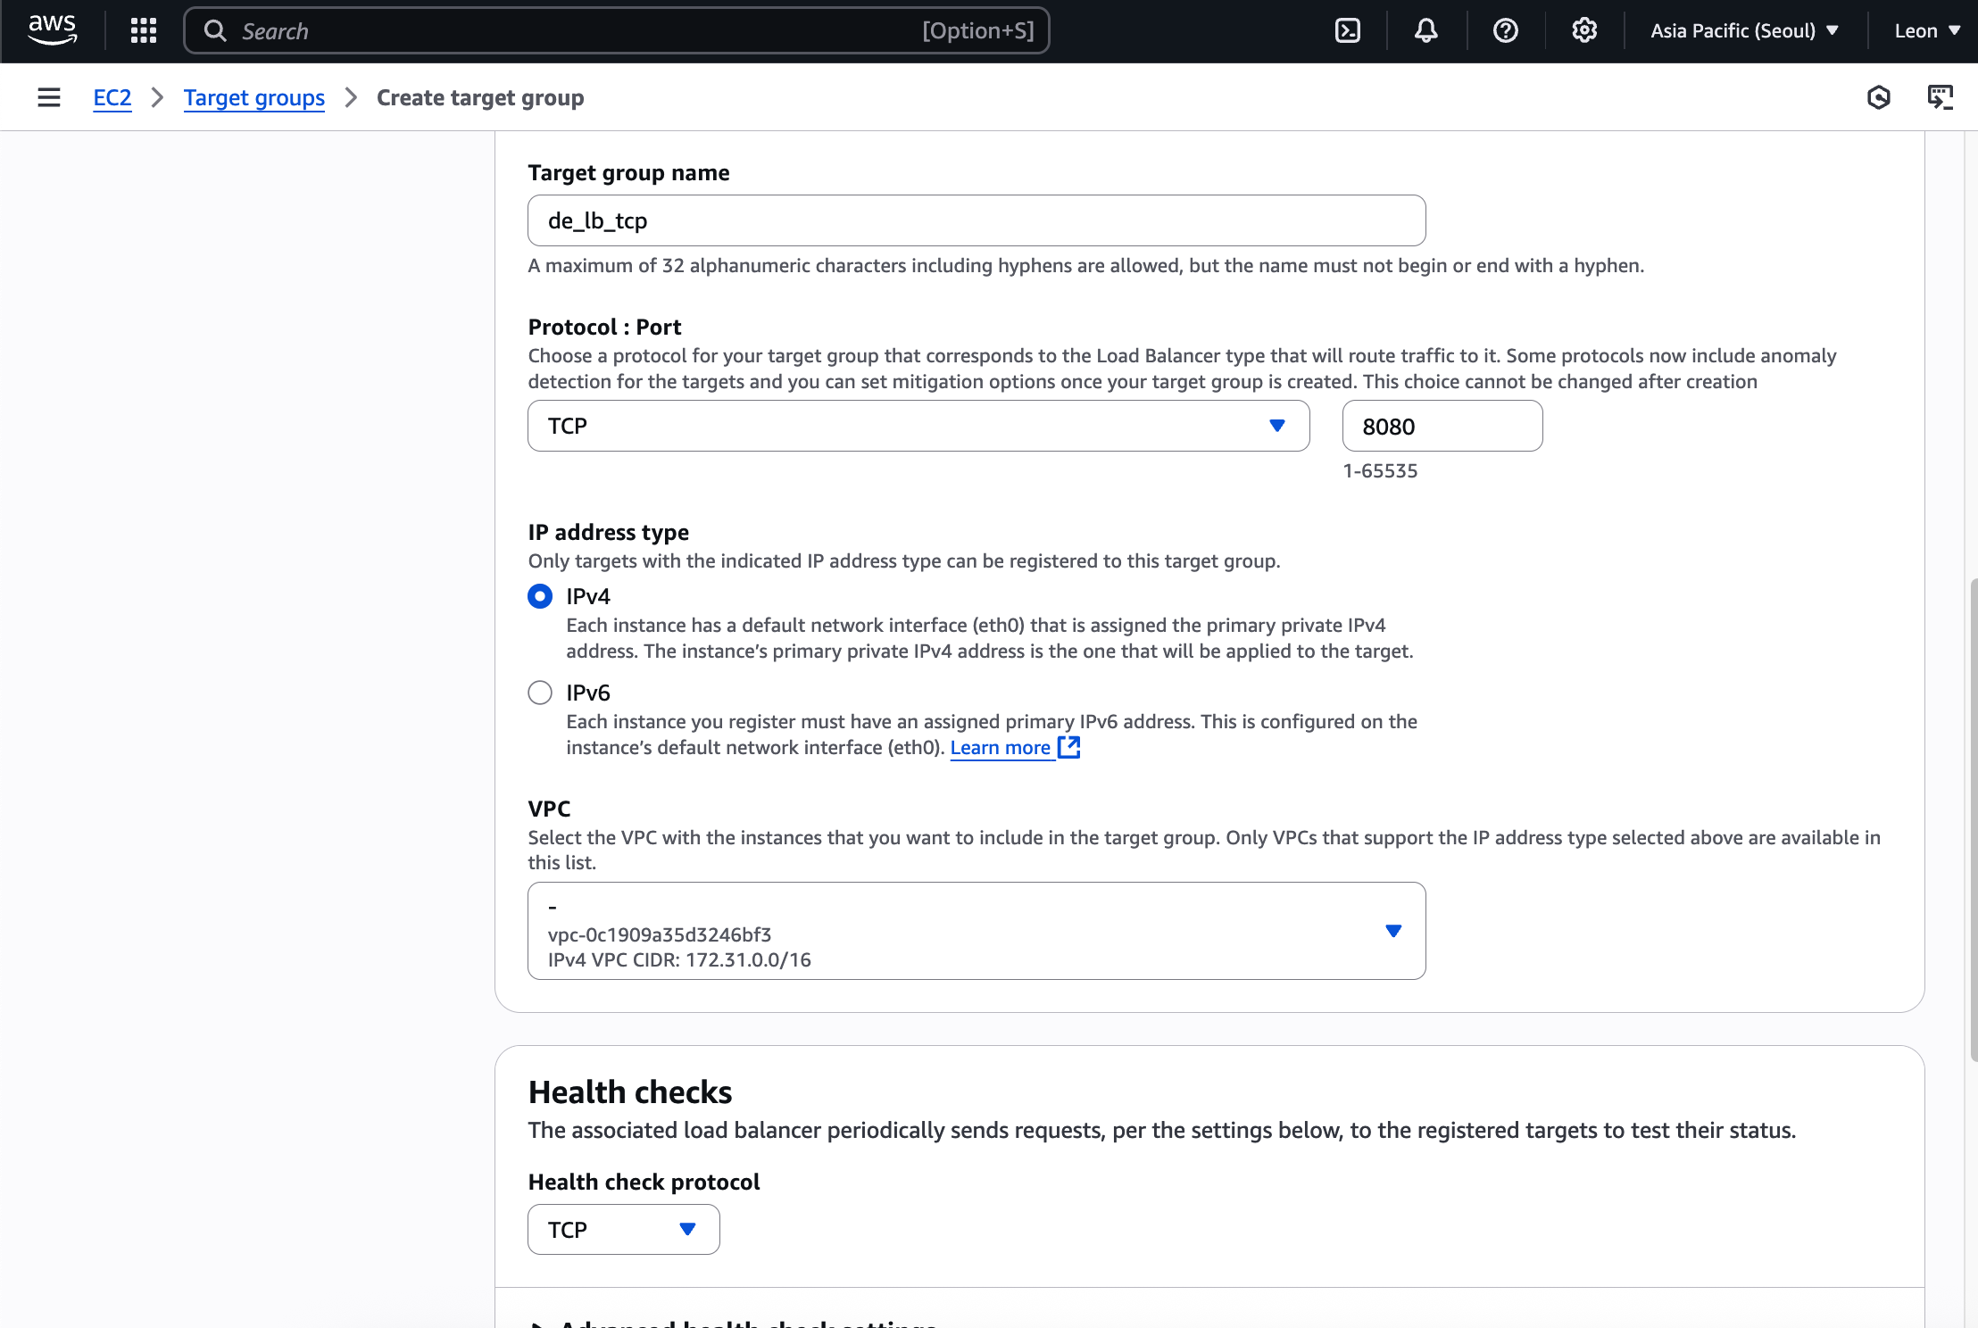The width and height of the screenshot is (1978, 1328).
Task: Open the help question mark icon
Action: [x=1505, y=30]
